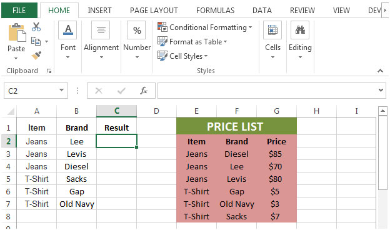Collapse the ribbon with the arrow
Image resolution: width=390 pixels, height=230 pixels.
(380, 71)
